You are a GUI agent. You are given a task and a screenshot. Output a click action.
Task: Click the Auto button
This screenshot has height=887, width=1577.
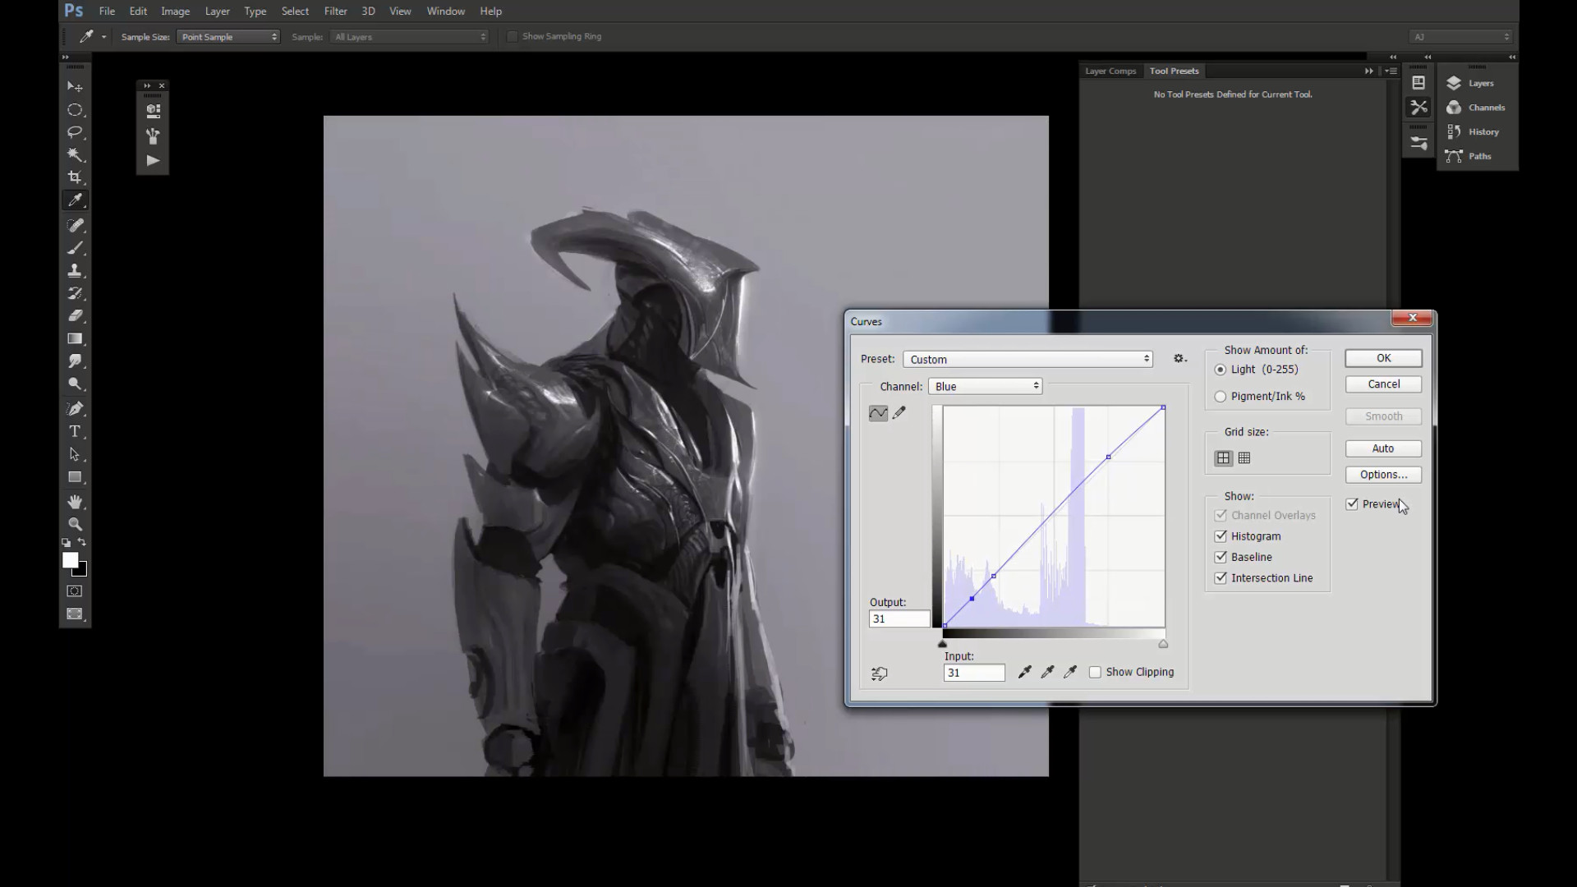(x=1383, y=448)
